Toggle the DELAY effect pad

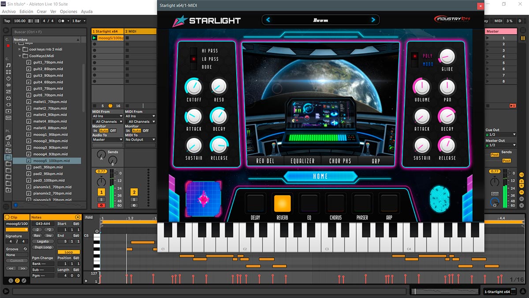click(256, 203)
